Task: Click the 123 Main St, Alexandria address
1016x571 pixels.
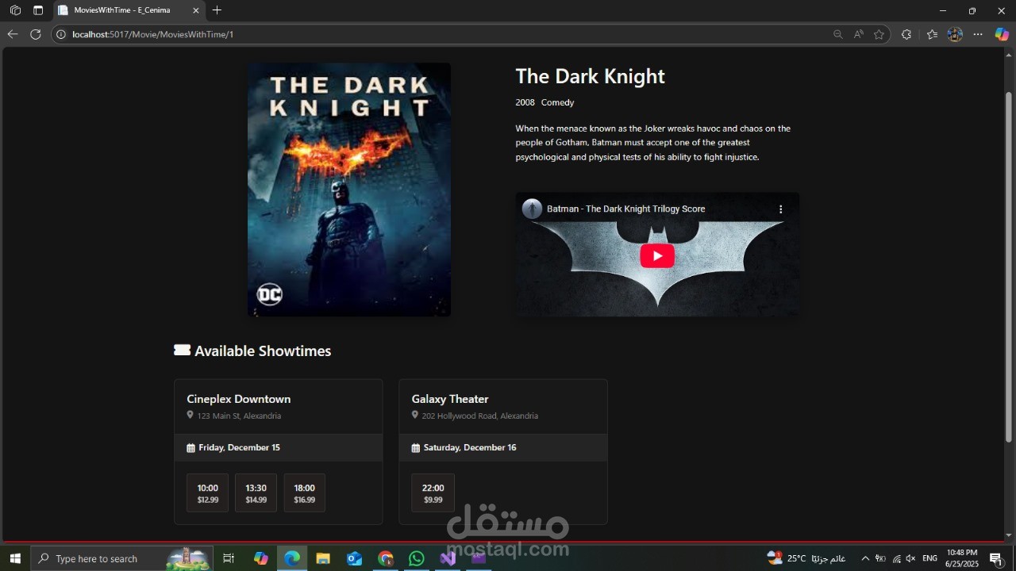Action: click(x=239, y=416)
